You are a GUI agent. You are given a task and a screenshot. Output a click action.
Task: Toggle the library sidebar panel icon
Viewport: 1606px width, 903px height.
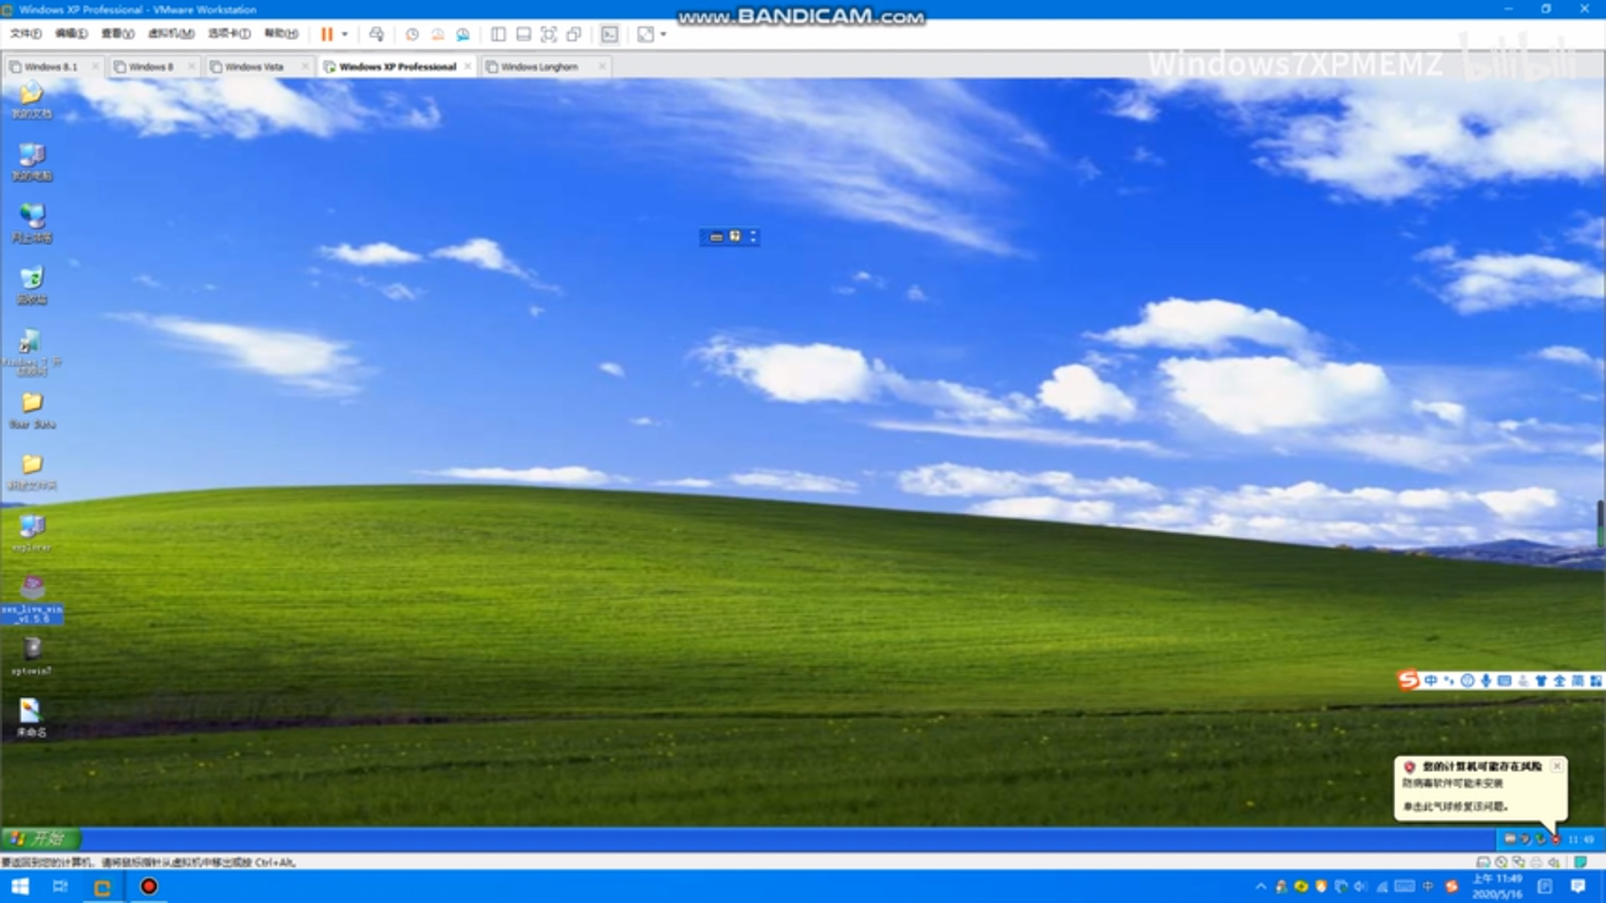coord(498,34)
